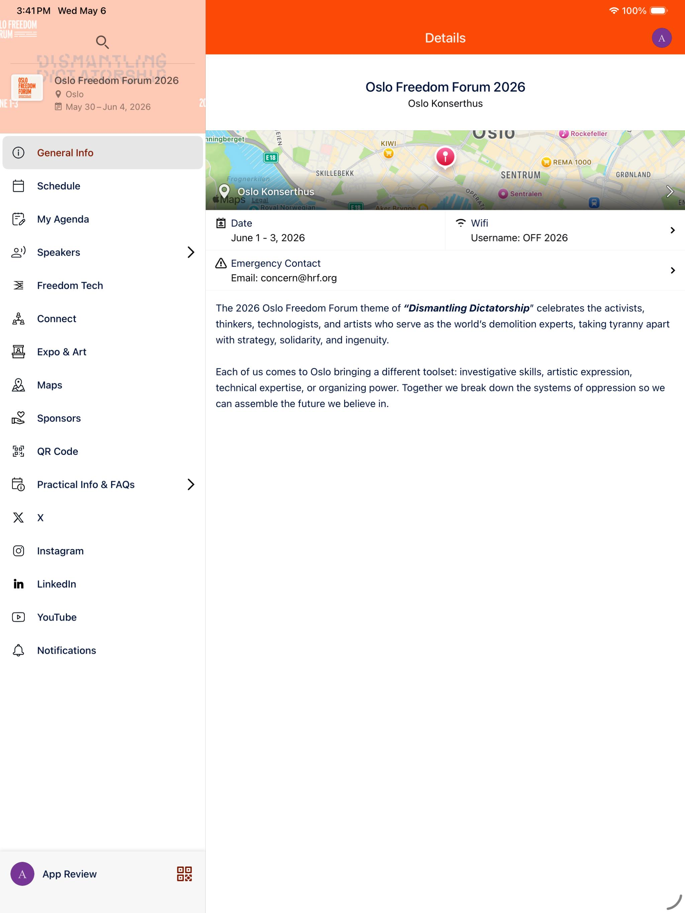Tap the My Agenda icon

19,219
